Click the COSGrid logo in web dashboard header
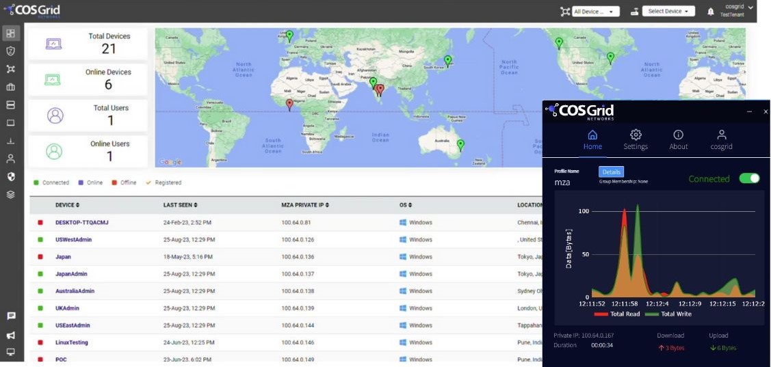The height and width of the screenshot is (367, 771). pos(31,10)
